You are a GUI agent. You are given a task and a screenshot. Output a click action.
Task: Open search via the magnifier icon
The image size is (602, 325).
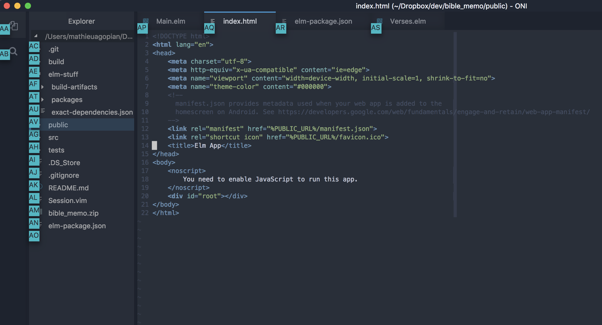14,52
